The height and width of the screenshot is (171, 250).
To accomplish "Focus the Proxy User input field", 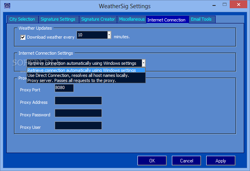I will [x=78, y=125].
